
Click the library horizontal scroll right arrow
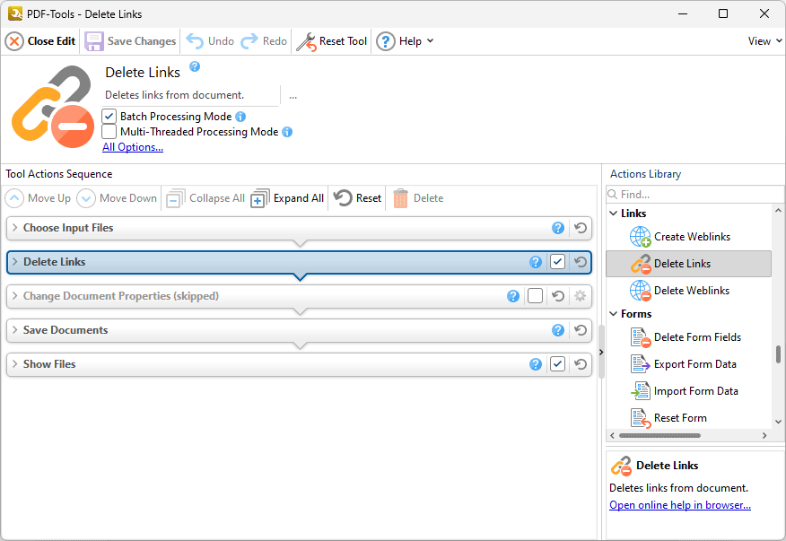[x=764, y=436]
